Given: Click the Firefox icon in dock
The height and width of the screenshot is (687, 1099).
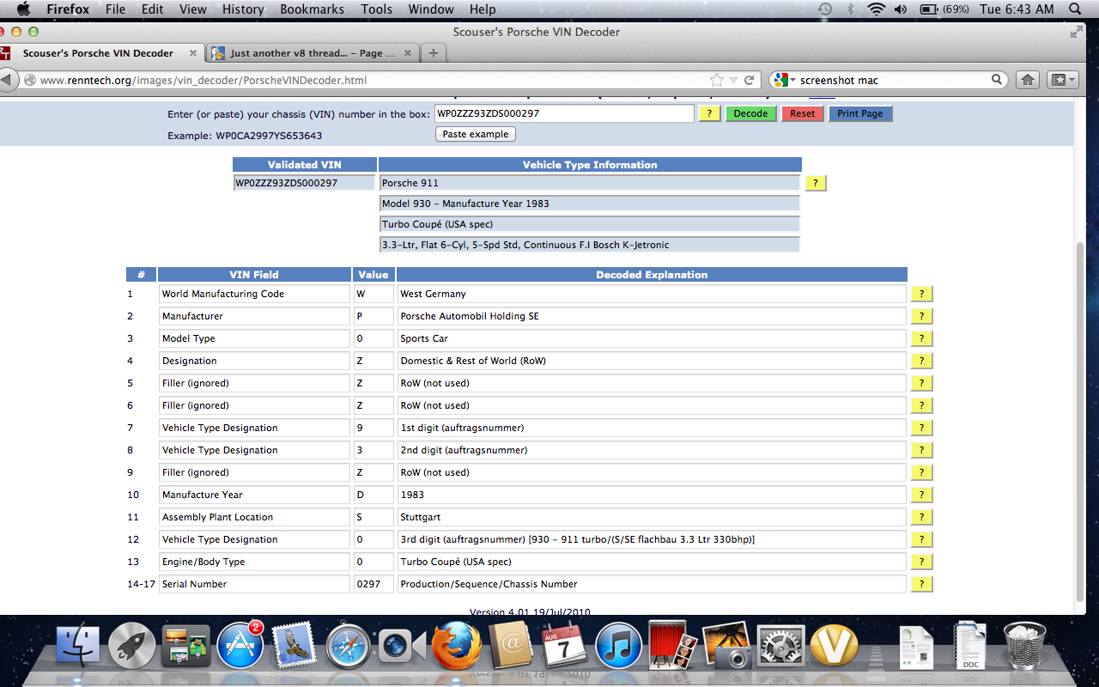Looking at the screenshot, I should [x=456, y=646].
